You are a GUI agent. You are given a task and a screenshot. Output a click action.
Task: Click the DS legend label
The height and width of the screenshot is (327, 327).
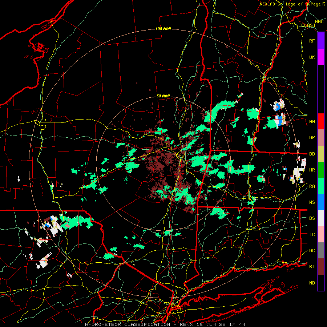tap(312, 218)
